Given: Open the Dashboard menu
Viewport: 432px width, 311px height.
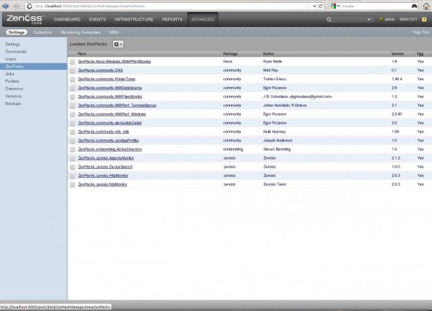Looking at the screenshot, I should 67,20.
